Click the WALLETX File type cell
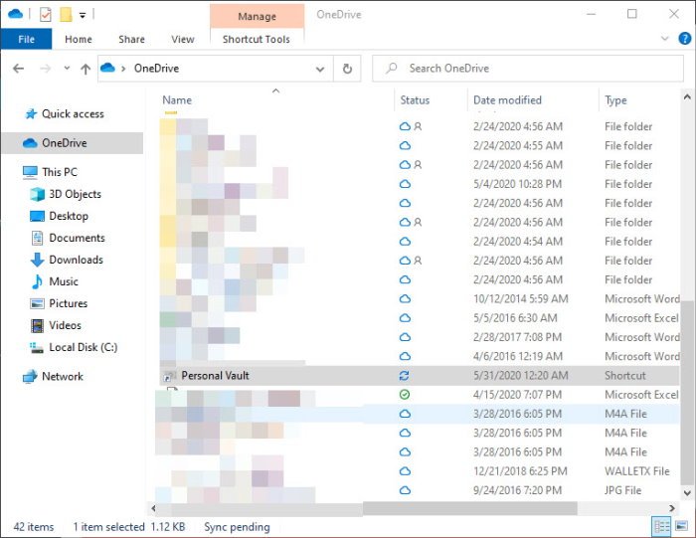The width and height of the screenshot is (696, 538). click(x=637, y=471)
